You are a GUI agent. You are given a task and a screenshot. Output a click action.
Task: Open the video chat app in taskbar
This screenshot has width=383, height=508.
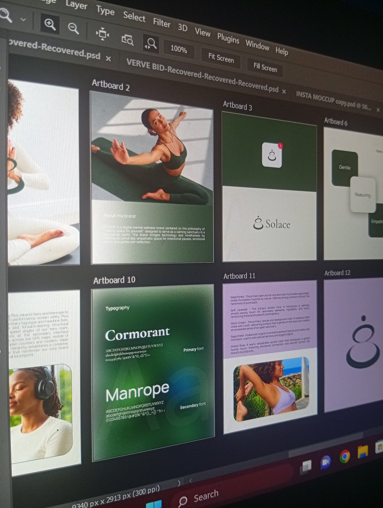(325, 462)
